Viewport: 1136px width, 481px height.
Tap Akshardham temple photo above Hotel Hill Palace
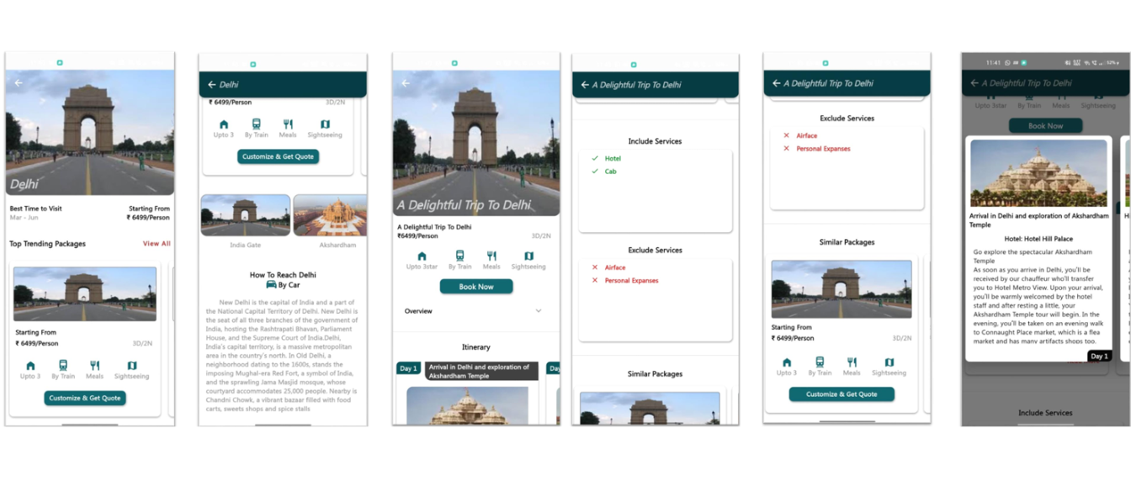pyautogui.click(x=1038, y=173)
